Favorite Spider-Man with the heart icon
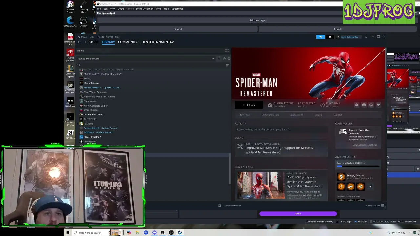 coord(378,105)
